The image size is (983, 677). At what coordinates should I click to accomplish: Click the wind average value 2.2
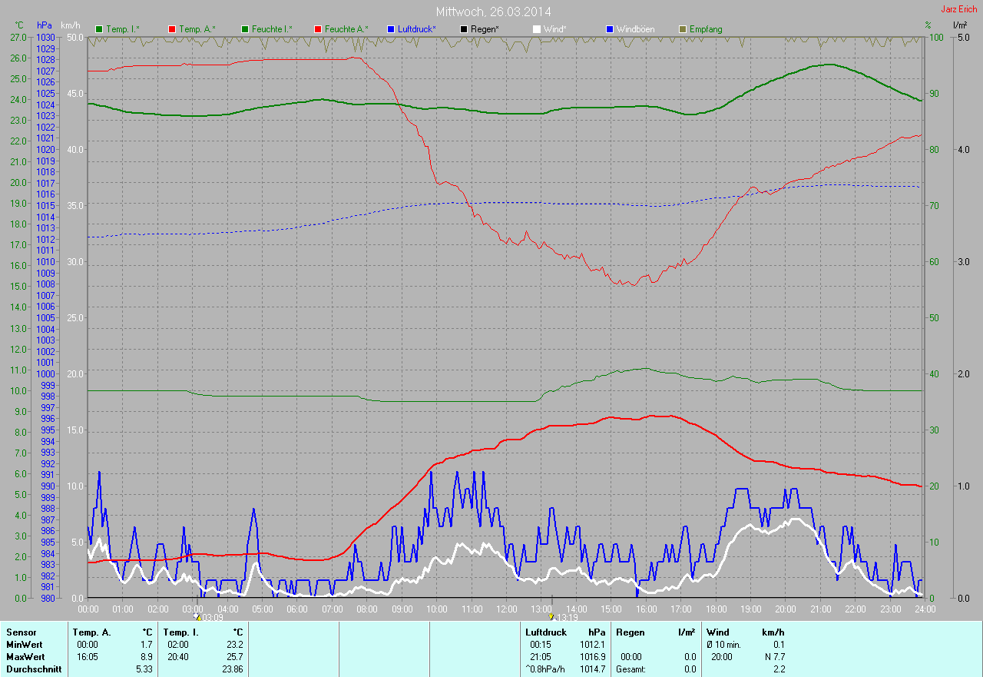click(779, 669)
